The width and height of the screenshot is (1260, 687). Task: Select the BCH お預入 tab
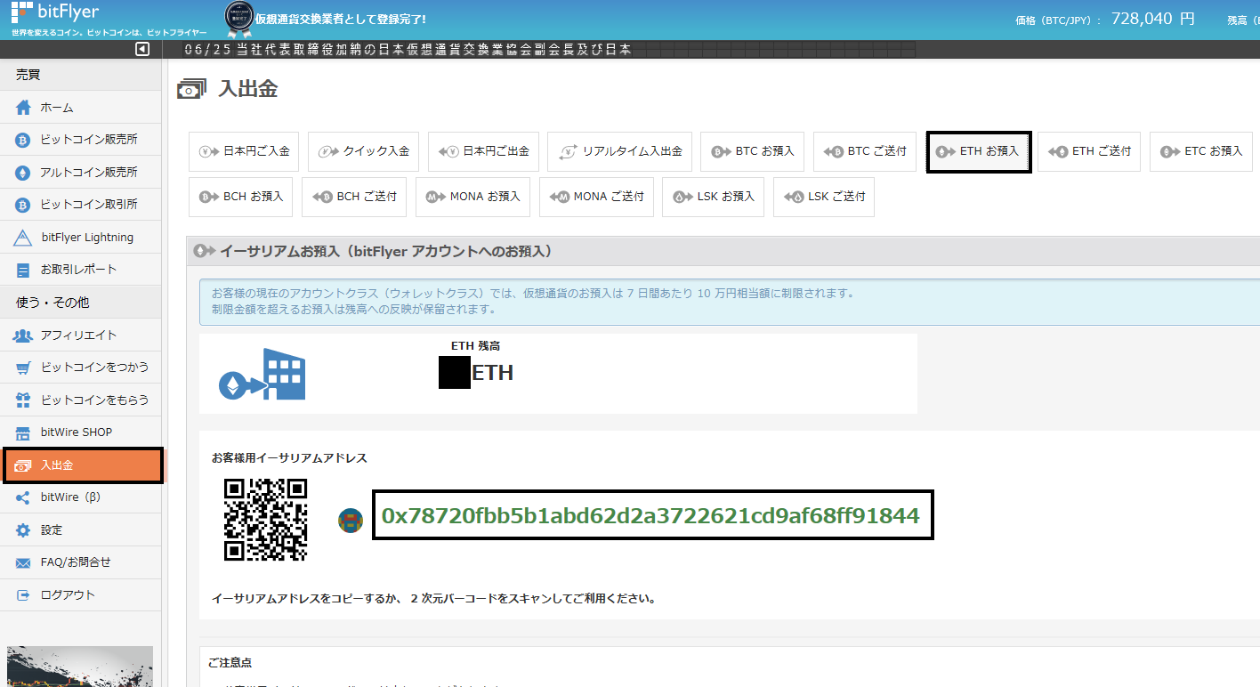point(241,197)
